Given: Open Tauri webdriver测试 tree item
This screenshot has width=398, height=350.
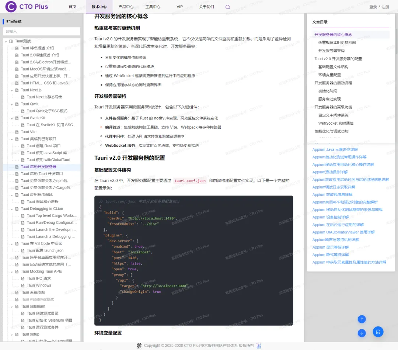Looking at the screenshot, I should tap(37, 299).
